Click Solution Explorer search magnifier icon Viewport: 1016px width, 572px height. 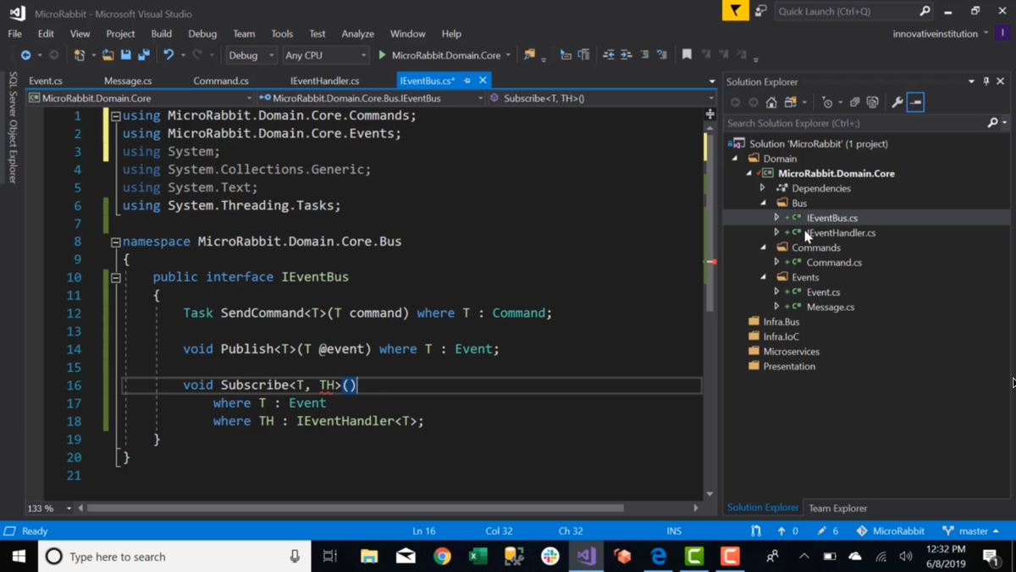[992, 123]
